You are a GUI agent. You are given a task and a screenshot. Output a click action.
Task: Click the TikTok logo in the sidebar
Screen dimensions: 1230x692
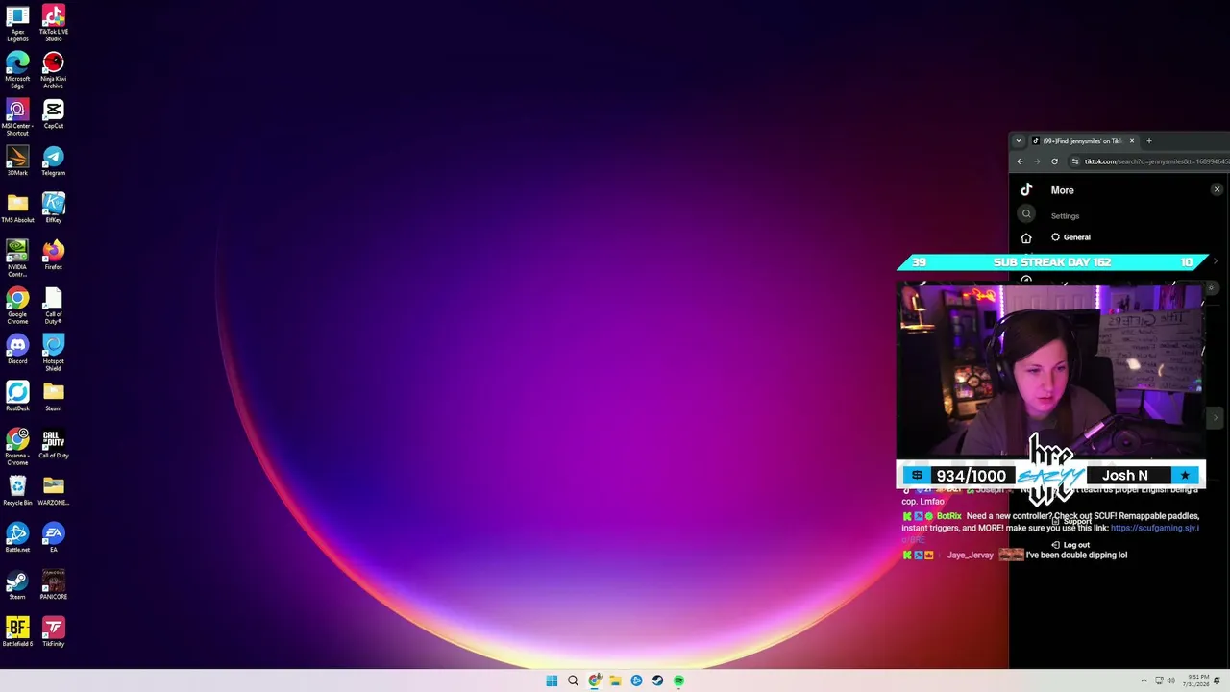point(1026,190)
